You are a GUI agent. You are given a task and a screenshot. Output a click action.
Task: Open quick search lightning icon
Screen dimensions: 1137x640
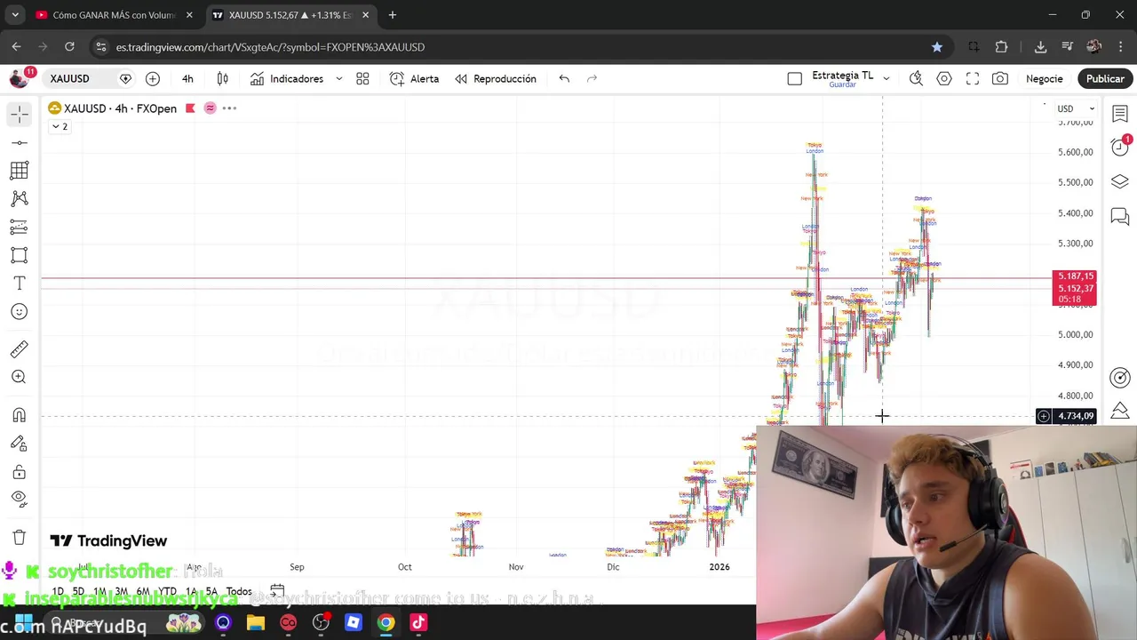click(916, 78)
